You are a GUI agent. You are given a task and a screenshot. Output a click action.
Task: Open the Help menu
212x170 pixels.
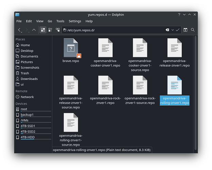click(89, 21)
